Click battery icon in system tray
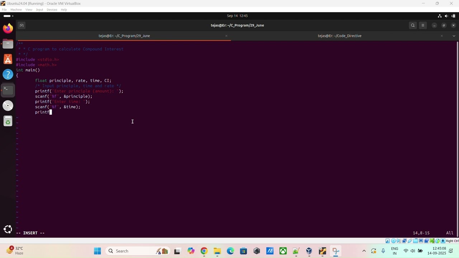The width and height of the screenshot is (459, 258). tap(420, 251)
